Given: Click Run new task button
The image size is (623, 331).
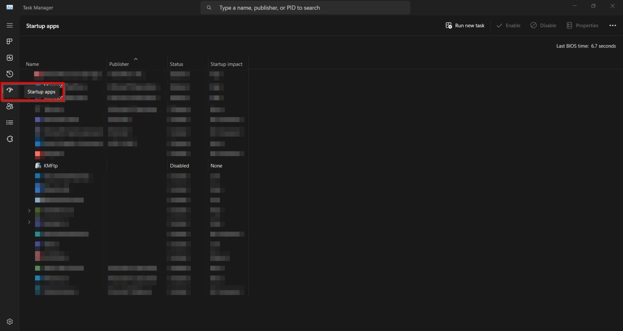Looking at the screenshot, I should (x=465, y=26).
